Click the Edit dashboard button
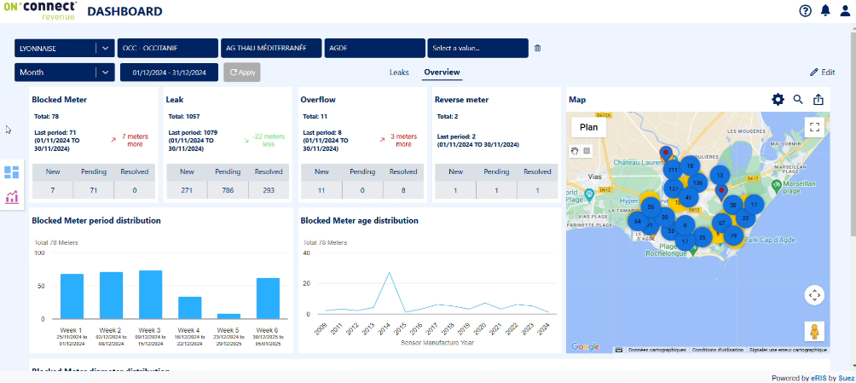Image resolution: width=856 pixels, height=383 pixels. click(822, 73)
